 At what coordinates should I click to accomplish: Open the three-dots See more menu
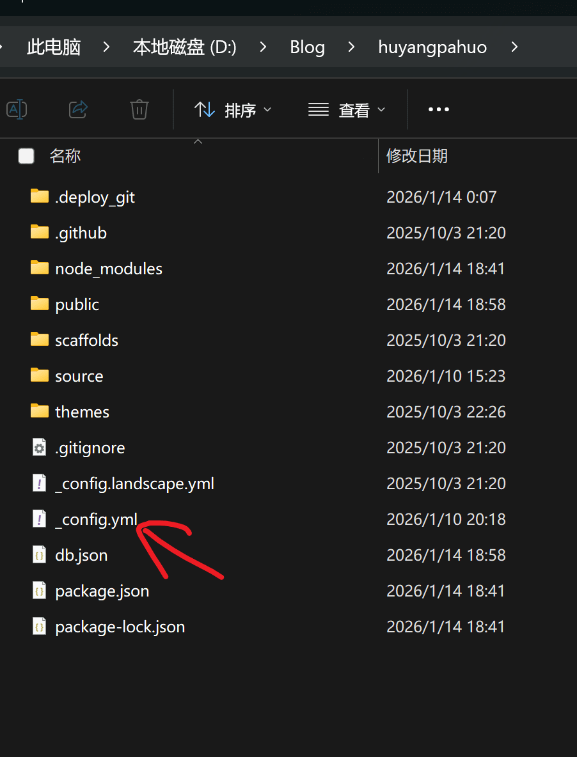point(438,109)
